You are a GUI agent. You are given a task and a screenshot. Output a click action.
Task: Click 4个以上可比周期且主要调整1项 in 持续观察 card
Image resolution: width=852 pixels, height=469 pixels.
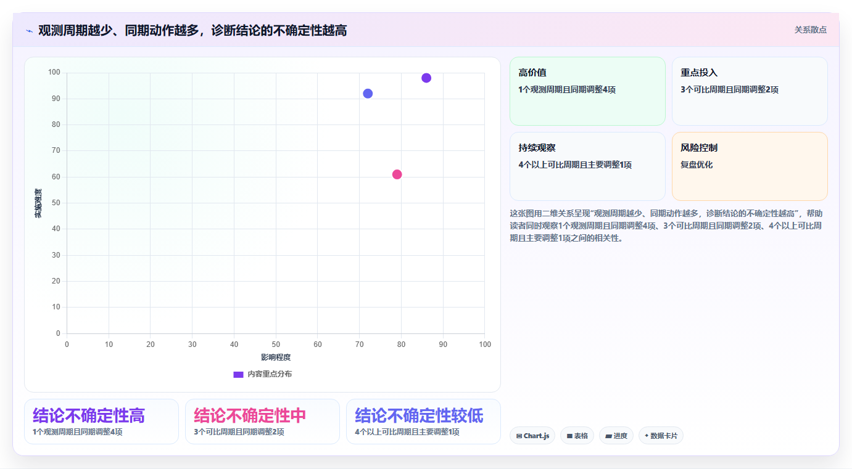575,165
